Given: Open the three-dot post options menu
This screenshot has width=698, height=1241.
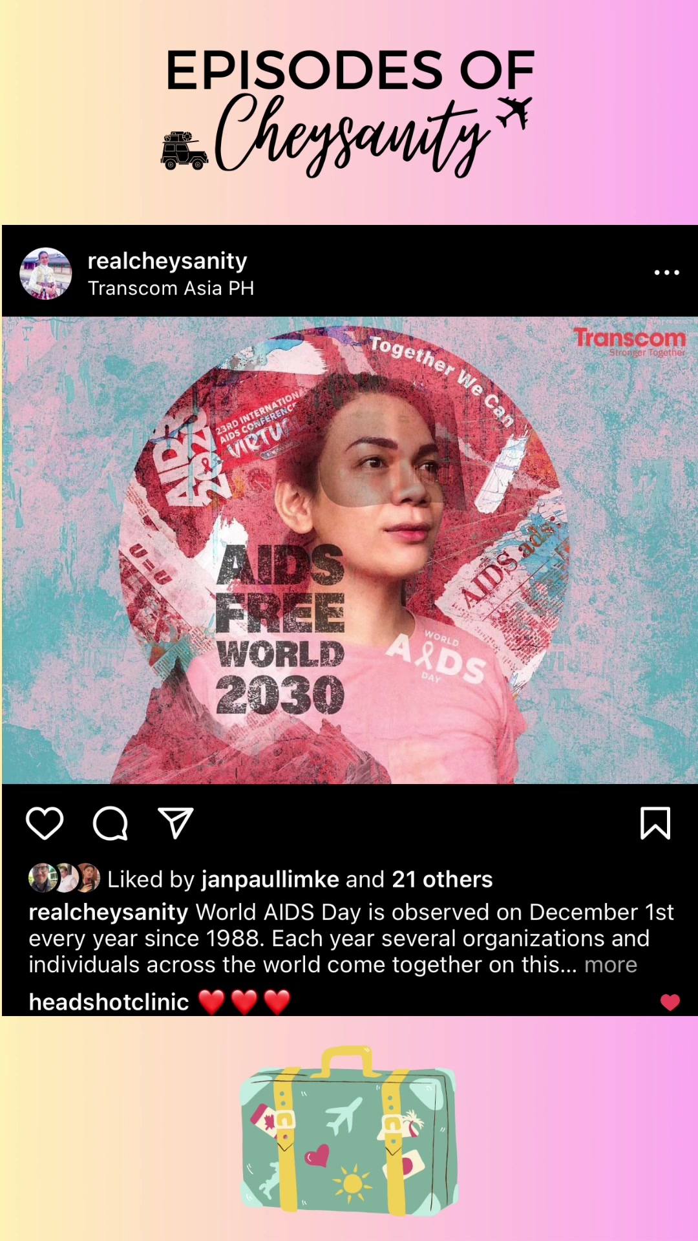Looking at the screenshot, I should click(667, 273).
